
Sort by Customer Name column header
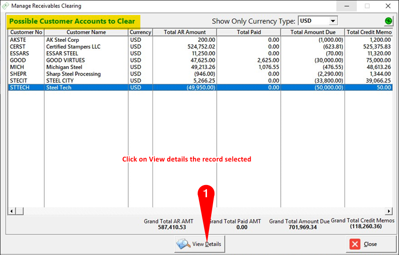(x=86, y=32)
